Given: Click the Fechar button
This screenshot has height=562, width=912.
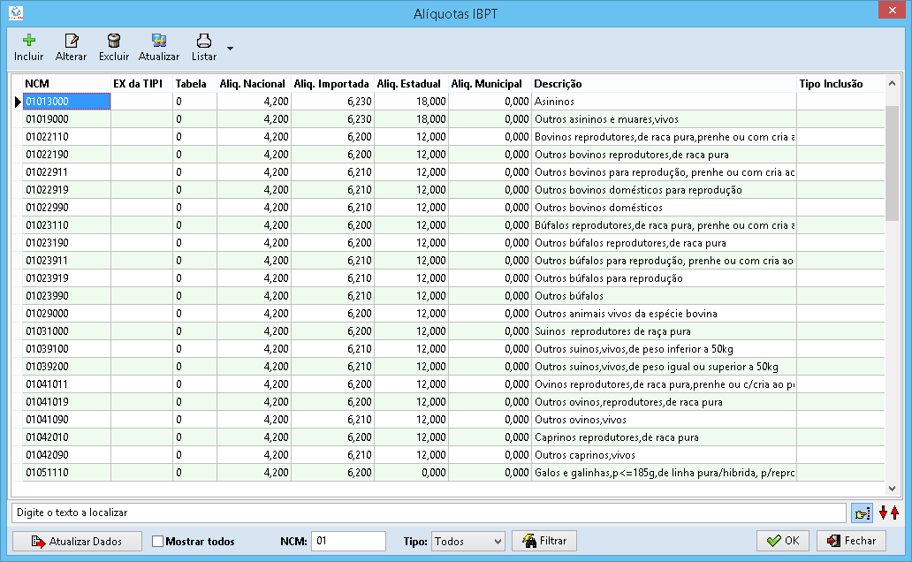Looking at the screenshot, I should point(852,541).
